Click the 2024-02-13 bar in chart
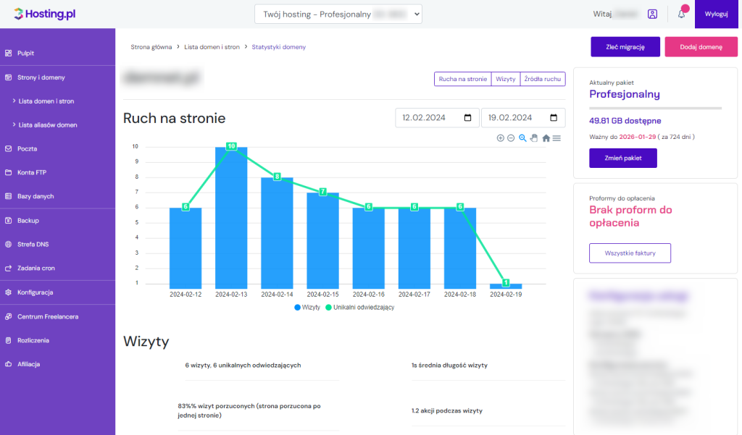 point(231,217)
